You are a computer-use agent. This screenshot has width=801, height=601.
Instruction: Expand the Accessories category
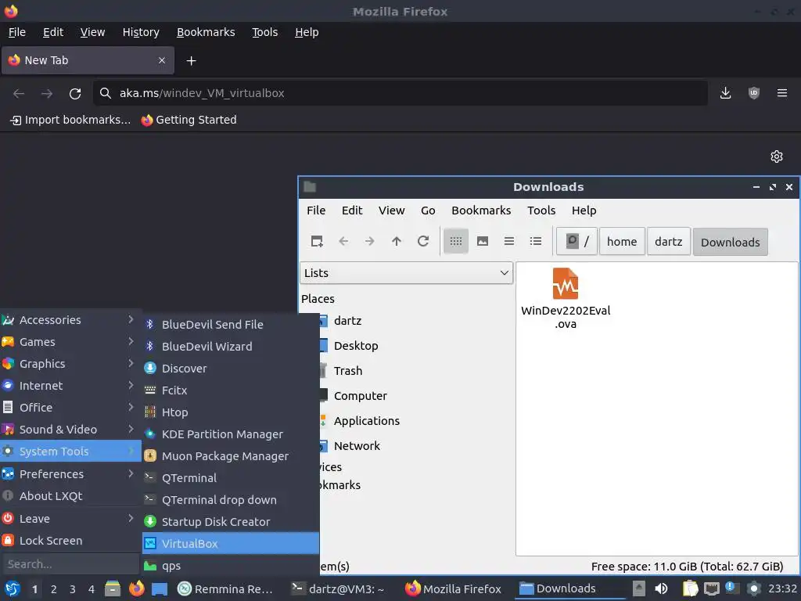(70, 319)
